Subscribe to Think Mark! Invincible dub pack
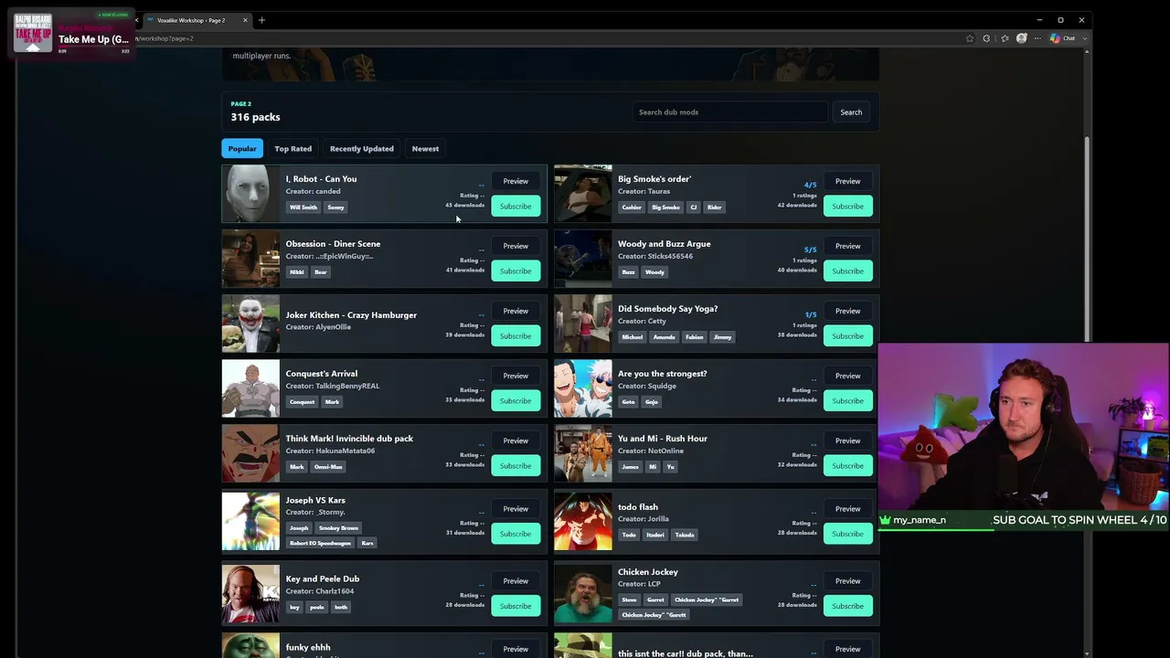The width and height of the screenshot is (1170, 658). tap(516, 466)
